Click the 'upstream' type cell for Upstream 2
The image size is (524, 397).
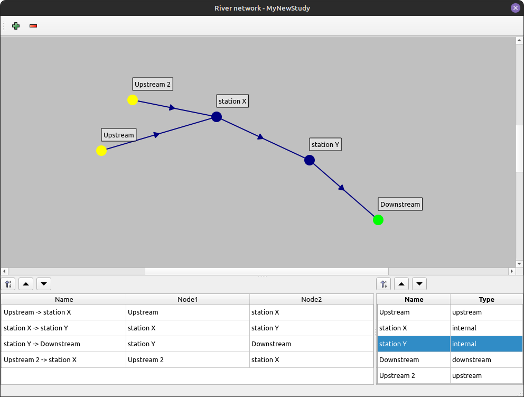(486, 376)
